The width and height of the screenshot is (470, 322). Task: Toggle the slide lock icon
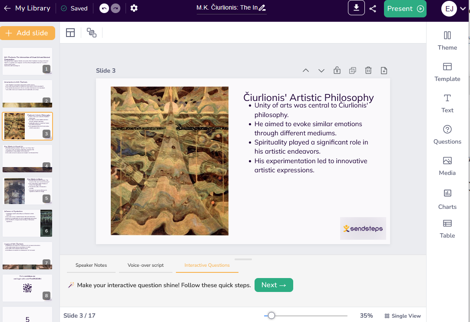337,70
